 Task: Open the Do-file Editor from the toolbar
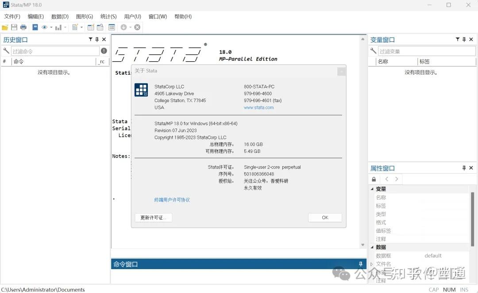[x=75, y=27]
